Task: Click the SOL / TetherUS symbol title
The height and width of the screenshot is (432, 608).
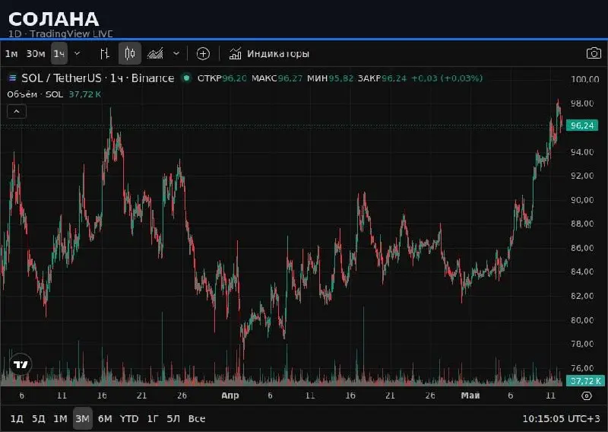Action: tap(98, 78)
